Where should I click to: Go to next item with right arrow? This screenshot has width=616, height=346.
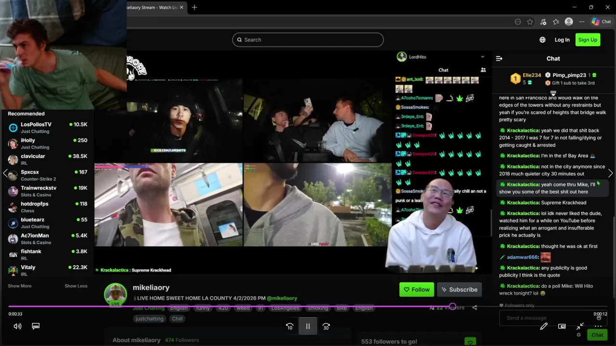pyautogui.click(x=611, y=173)
